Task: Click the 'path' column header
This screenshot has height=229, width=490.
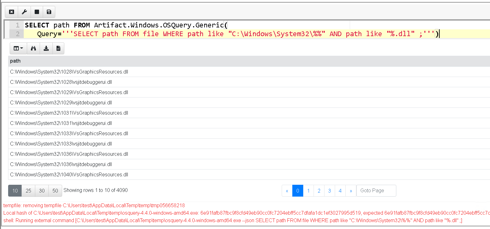Action: [x=15, y=61]
